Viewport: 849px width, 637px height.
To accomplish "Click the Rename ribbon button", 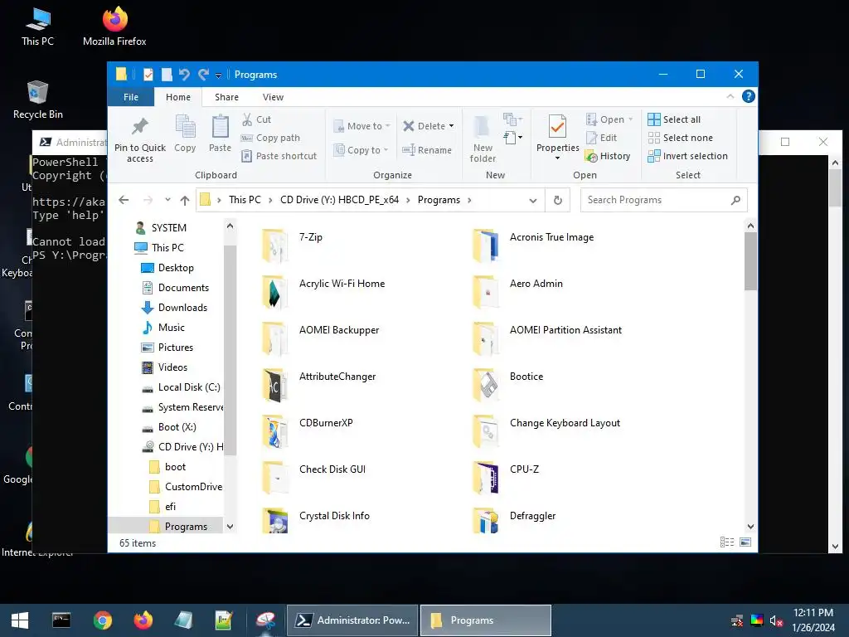I will (x=427, y=150).
